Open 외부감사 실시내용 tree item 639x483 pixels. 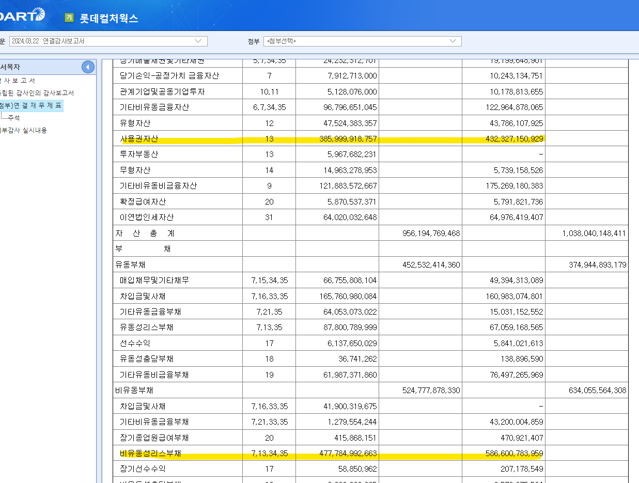coord(23,130)
